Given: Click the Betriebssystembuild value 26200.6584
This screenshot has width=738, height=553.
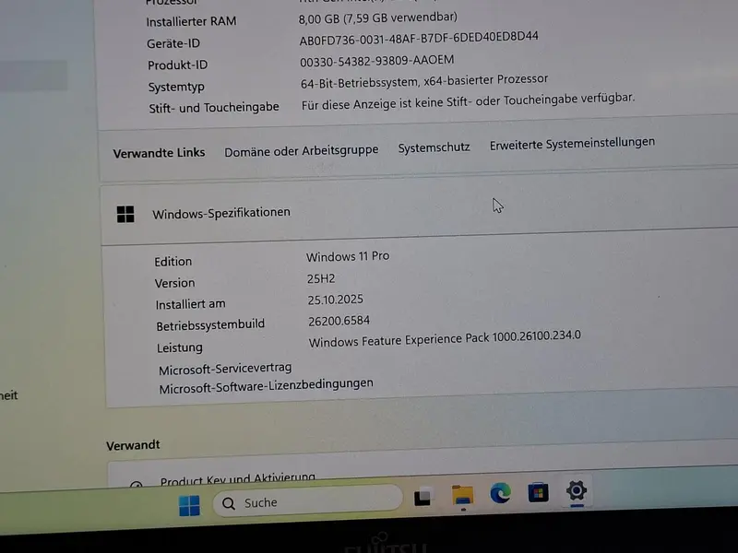Looking at the screenshot, I should coord(339,321).
